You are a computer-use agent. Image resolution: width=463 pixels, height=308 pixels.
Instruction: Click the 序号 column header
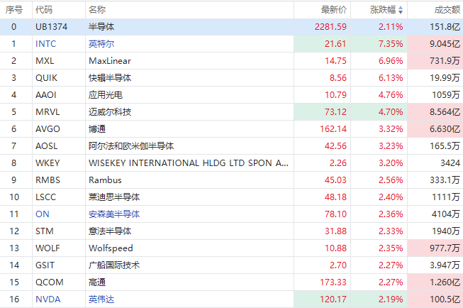click(x=14, y=10)
